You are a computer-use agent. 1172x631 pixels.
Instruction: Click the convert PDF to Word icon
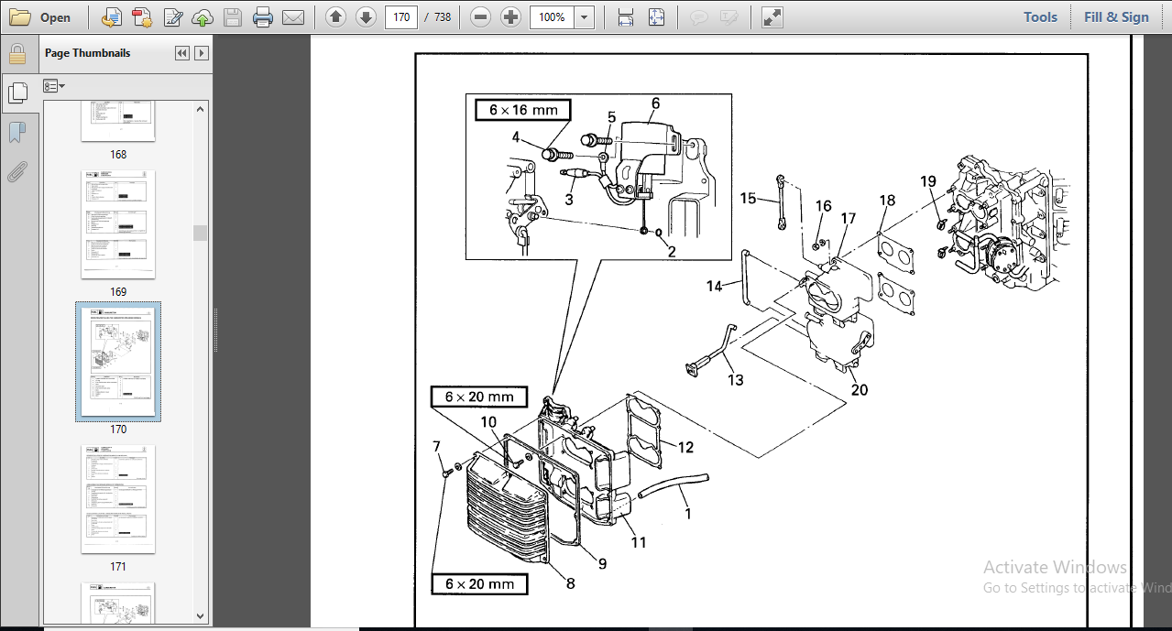tap(112, 17)
